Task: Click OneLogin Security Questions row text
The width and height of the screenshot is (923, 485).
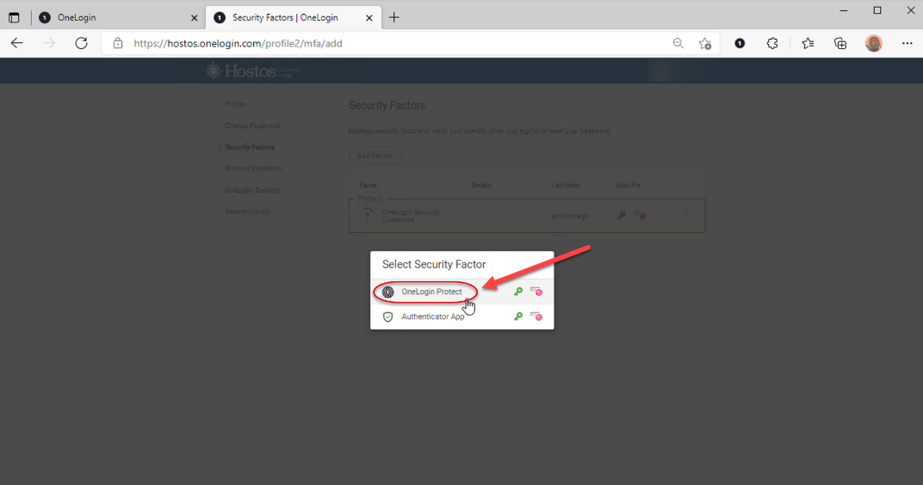Action: 411,216
